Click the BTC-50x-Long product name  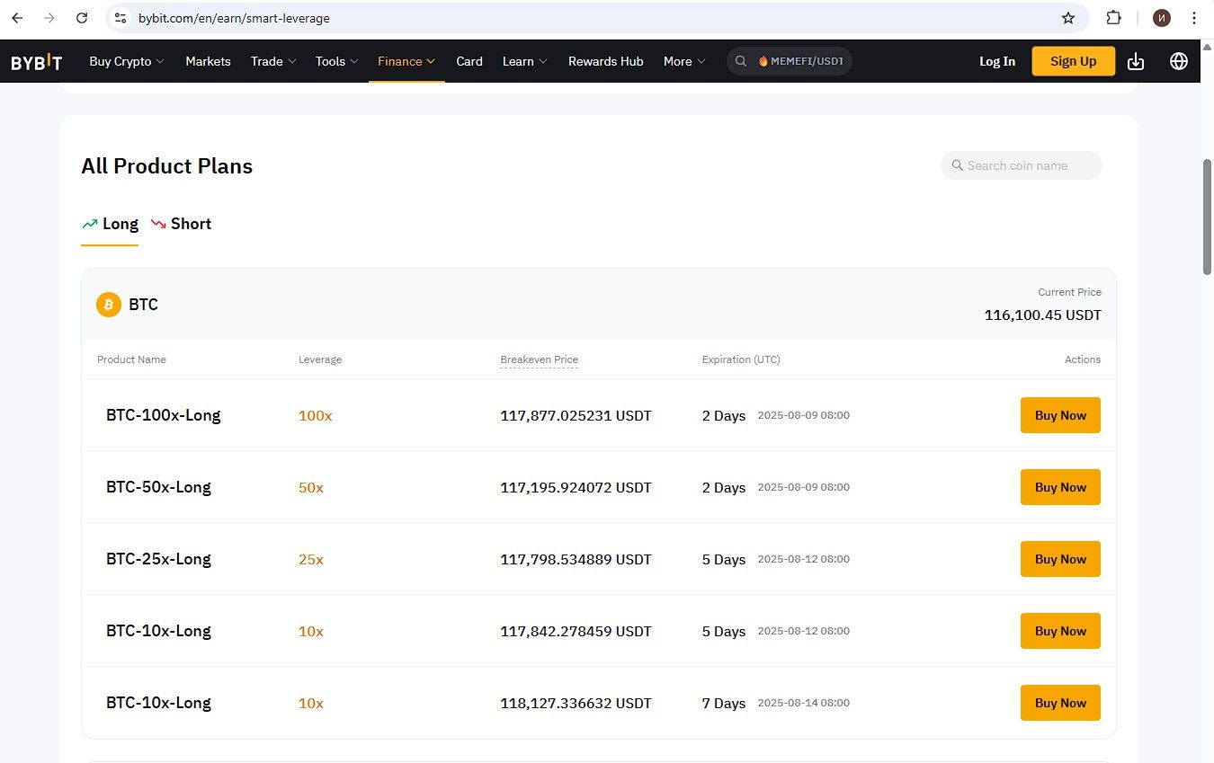(x=158, y=487)
